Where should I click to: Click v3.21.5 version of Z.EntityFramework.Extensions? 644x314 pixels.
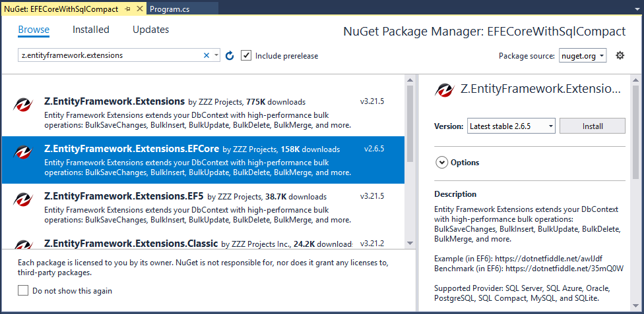pos(372,101)
